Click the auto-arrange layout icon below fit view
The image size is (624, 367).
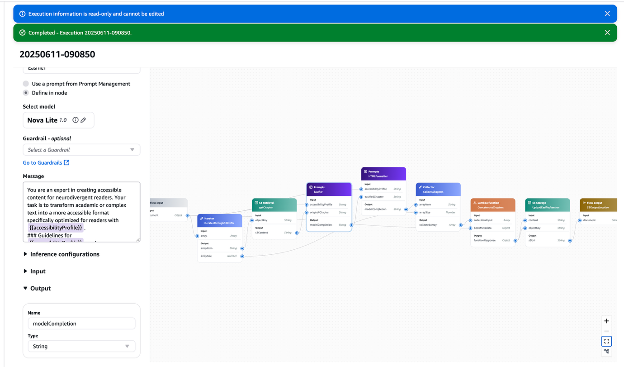tap(606, 351)
